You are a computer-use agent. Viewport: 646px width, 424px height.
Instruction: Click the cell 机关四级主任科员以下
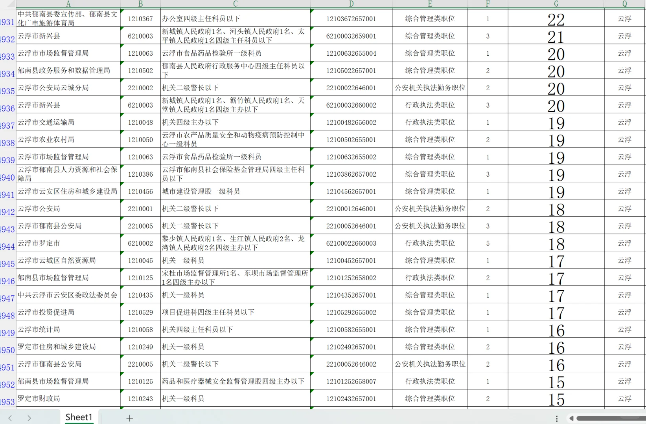pyautogui.click(x=235, y=329)
